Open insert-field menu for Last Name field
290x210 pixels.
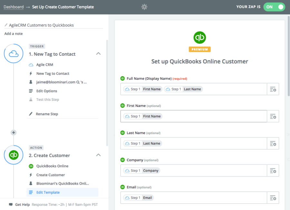tap(273, 143)
